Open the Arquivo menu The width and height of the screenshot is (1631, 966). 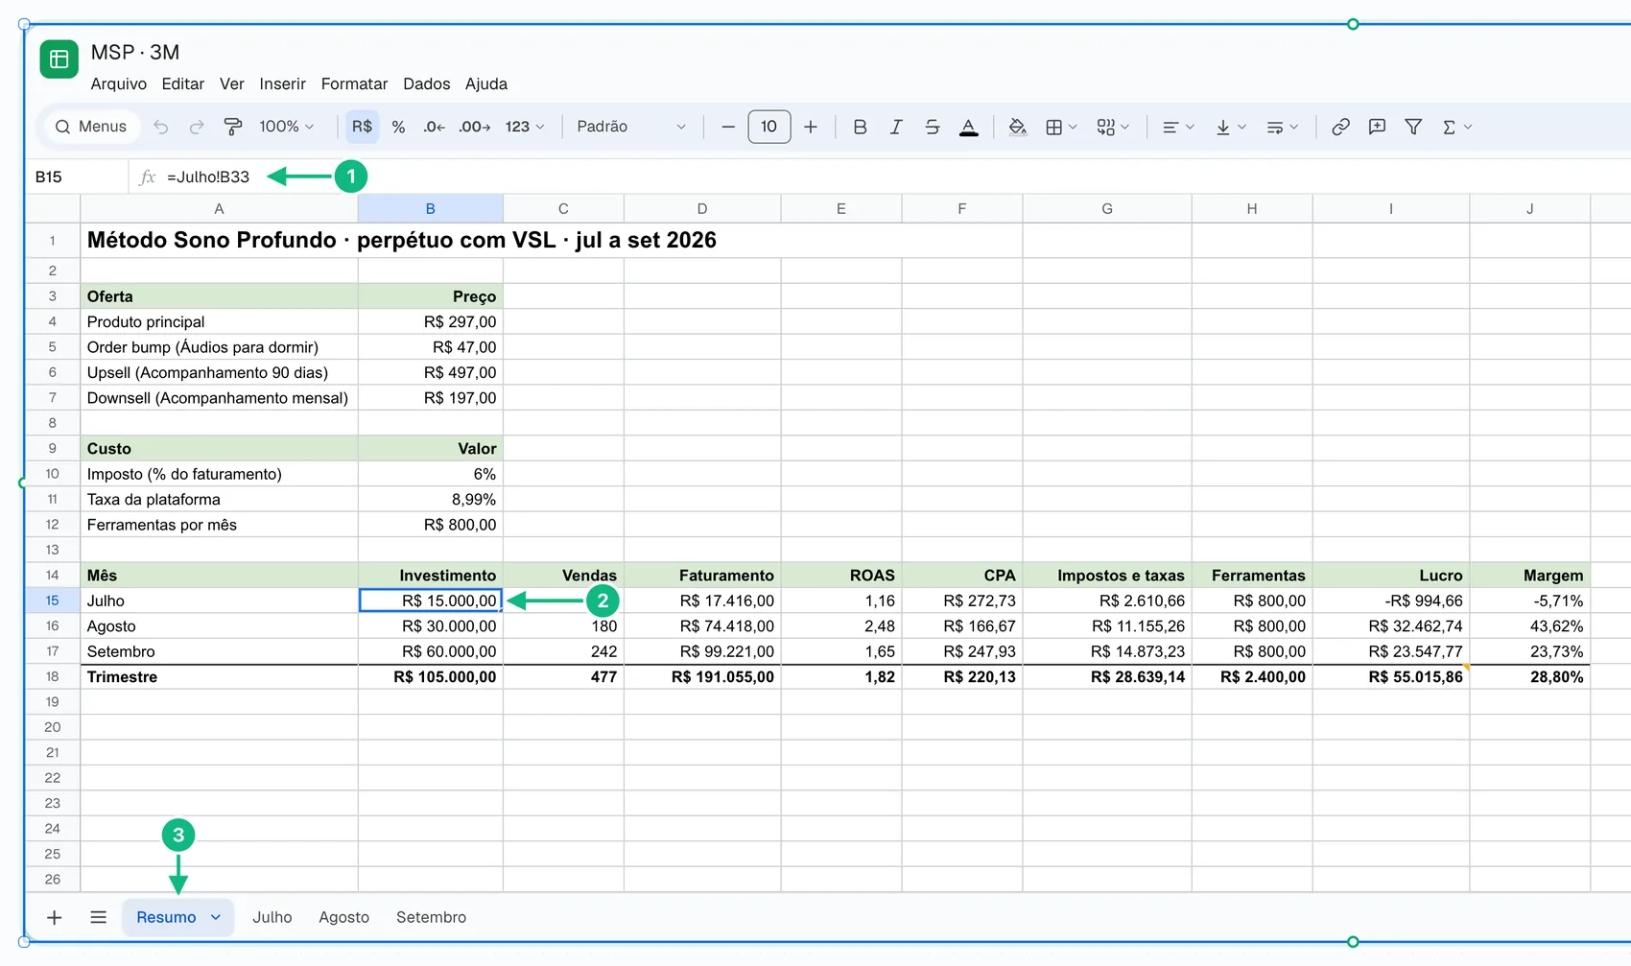pos(119,83)
